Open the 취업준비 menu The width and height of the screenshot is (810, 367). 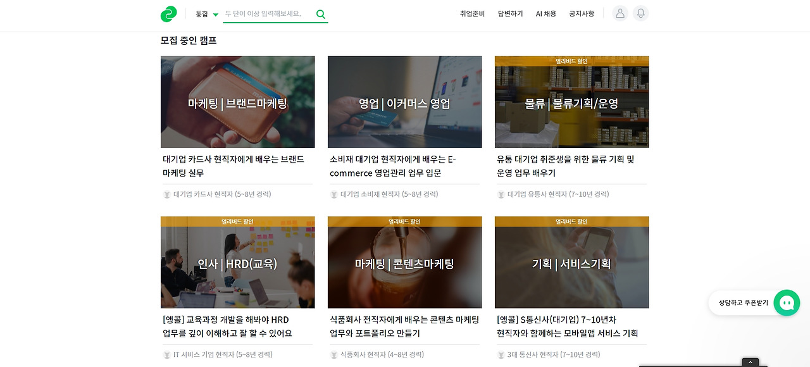[x=472, y=14]
